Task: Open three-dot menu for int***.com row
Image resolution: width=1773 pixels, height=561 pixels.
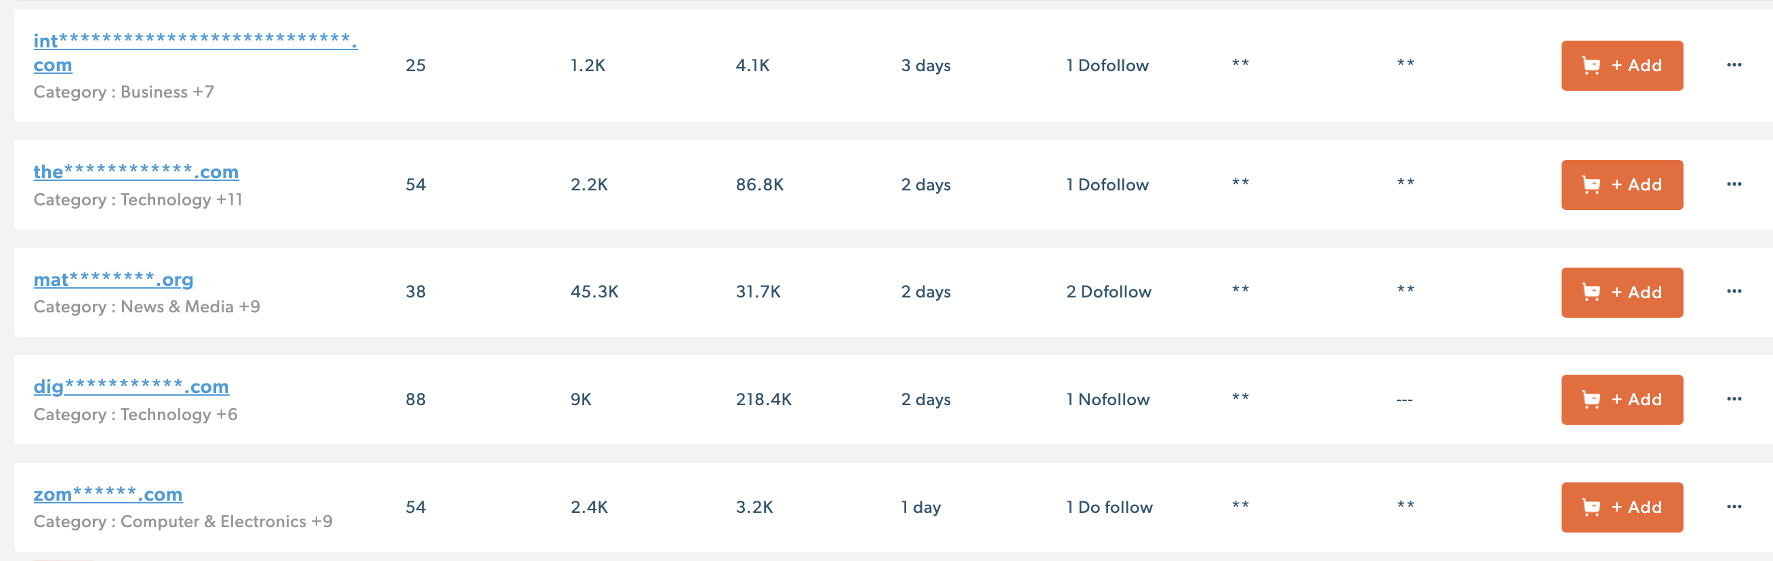Action: (1733, 66)
